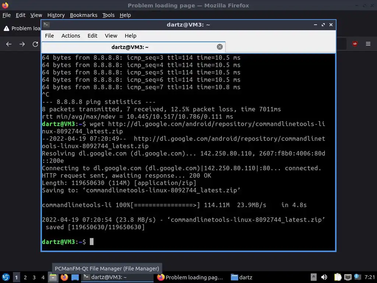The width and height of the screenshot is (377, 283).
Task: Click the 'rtt min/avg/max/mdev' line
Action: (x=137, y=117)
